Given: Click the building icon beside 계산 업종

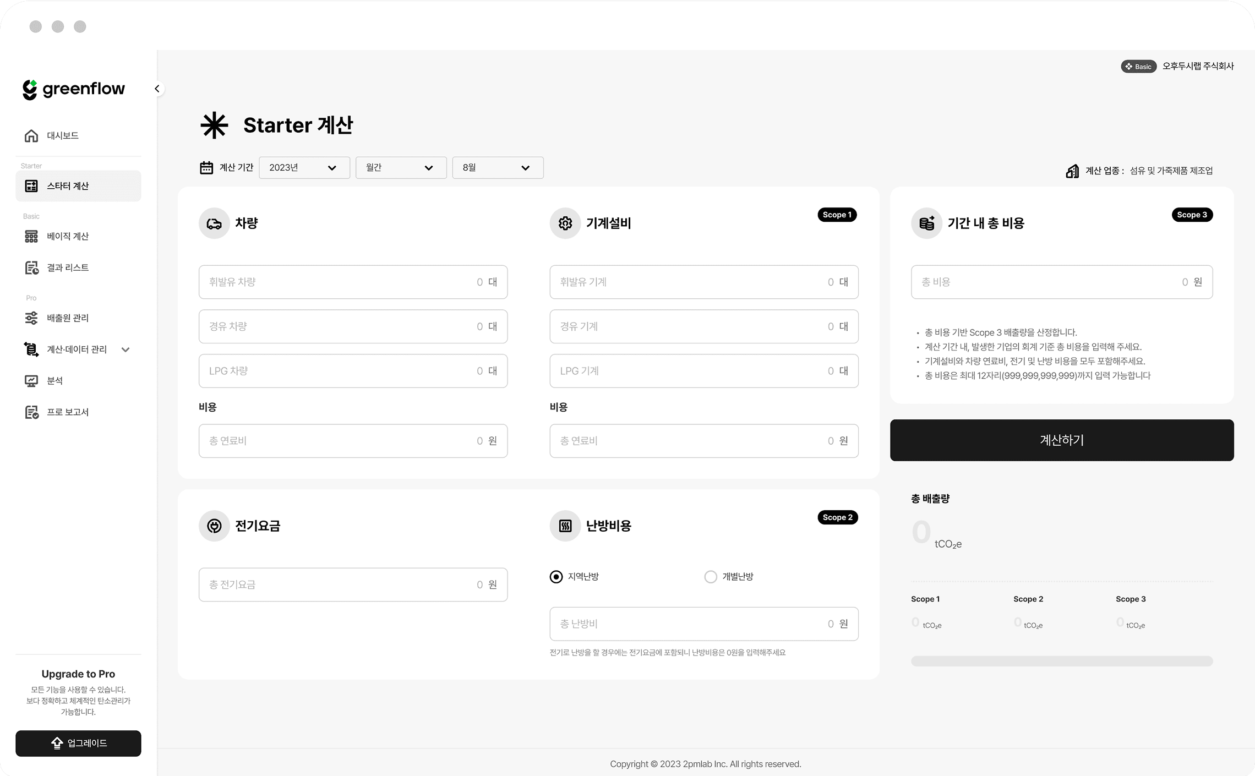Looking at the screenshot, I should click(1072, 171).
